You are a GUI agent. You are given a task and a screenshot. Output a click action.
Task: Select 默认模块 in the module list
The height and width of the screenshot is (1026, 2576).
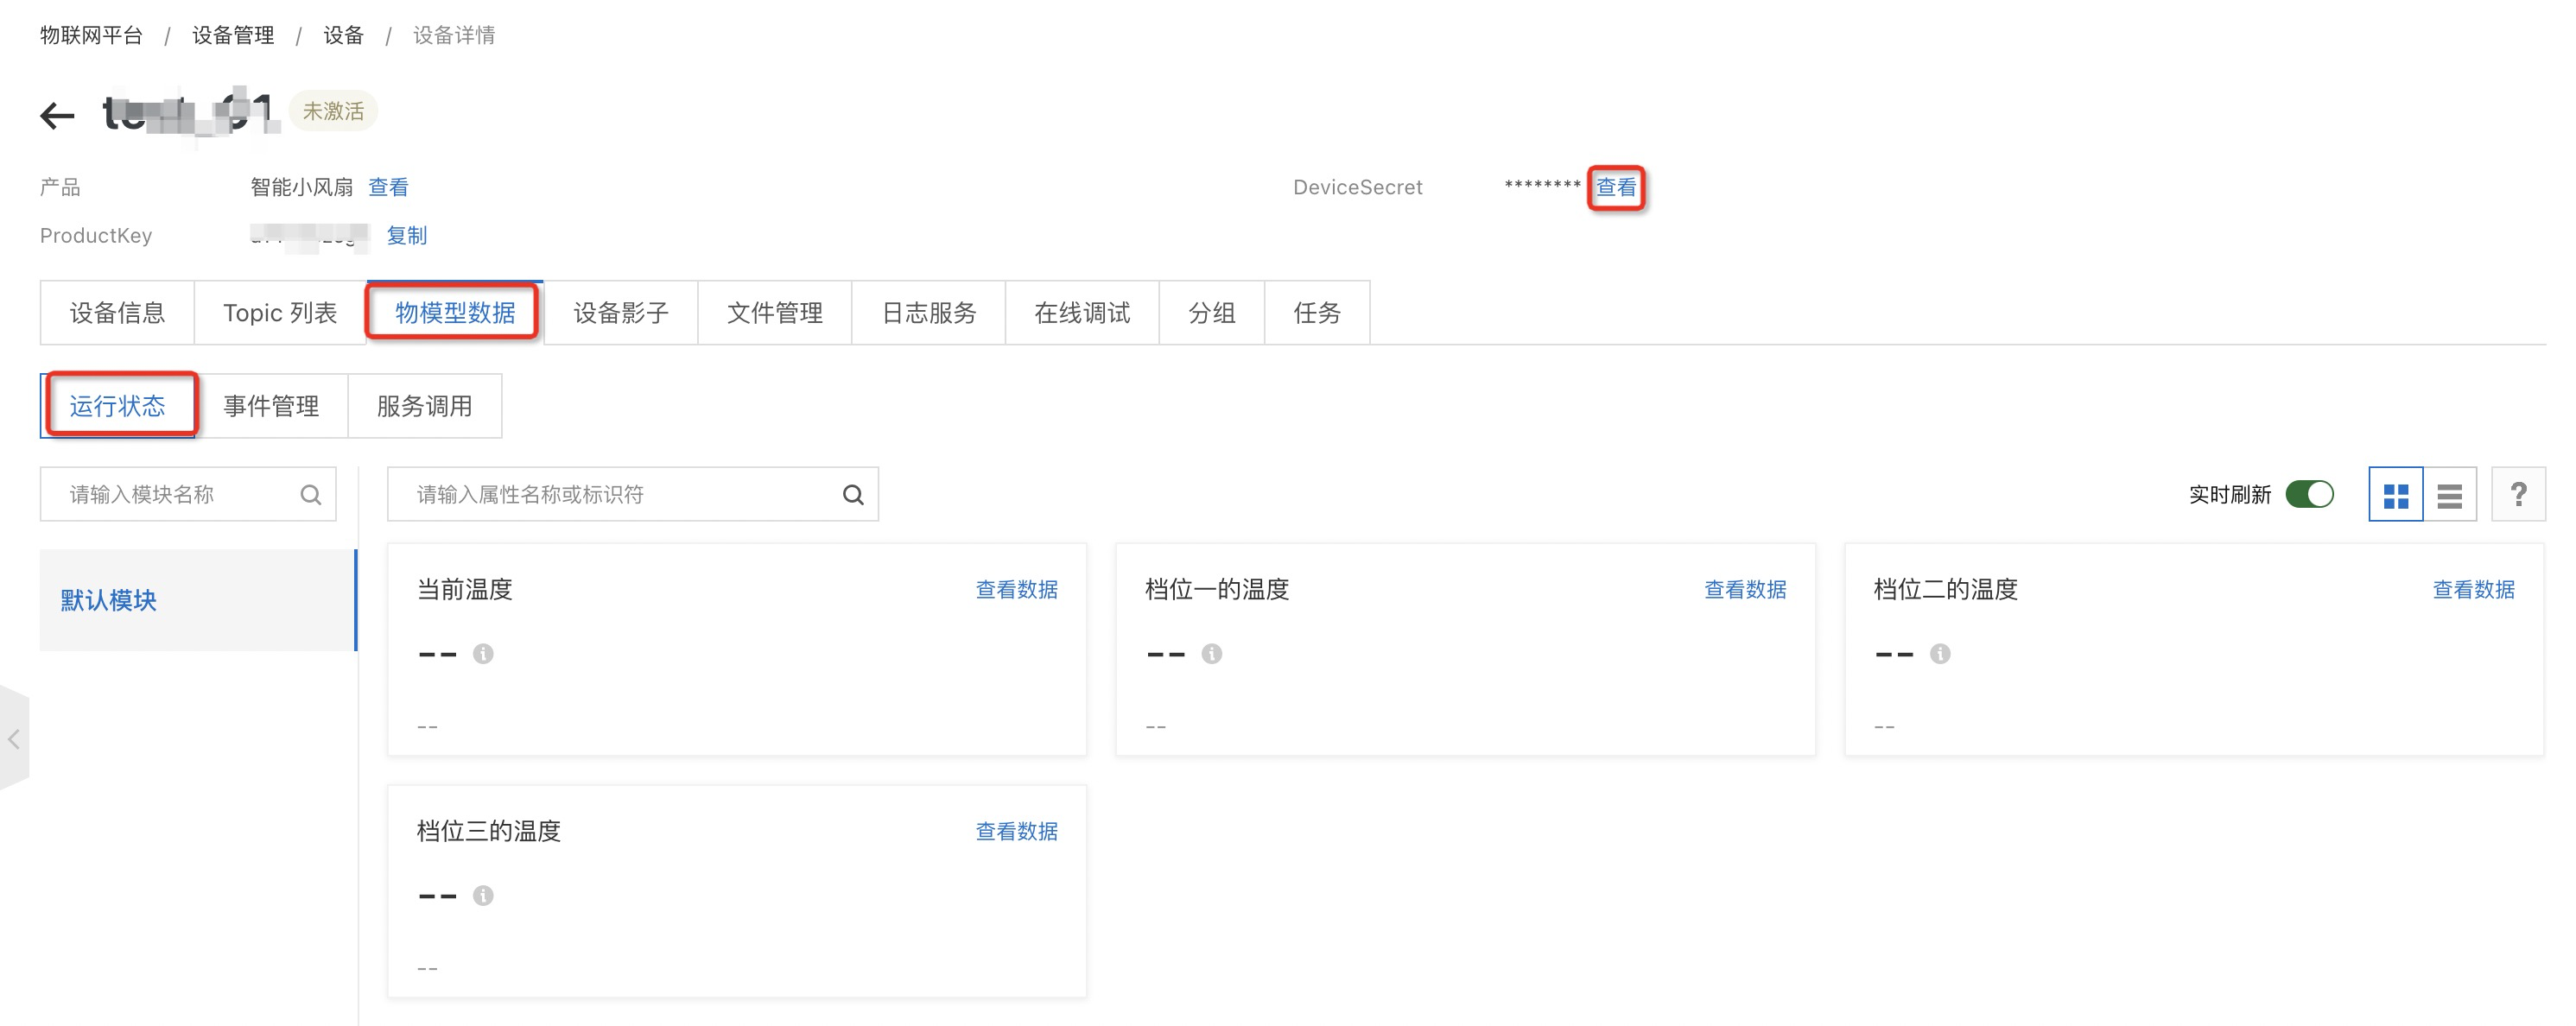coord(108,600)
